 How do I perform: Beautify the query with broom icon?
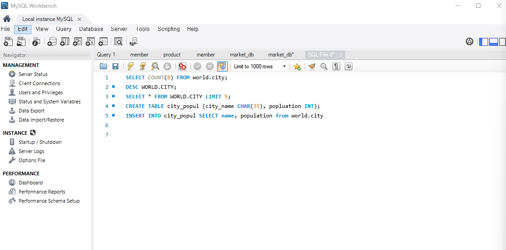[x=312, y=66]
